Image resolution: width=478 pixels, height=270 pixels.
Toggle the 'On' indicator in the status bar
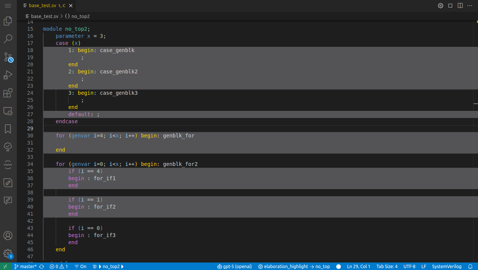(x=80, y=266)
